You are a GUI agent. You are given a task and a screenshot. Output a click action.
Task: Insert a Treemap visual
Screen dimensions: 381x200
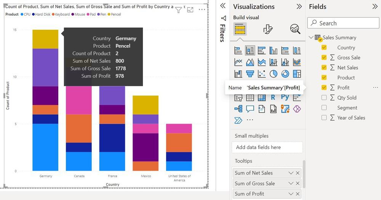tap(297, 74)
